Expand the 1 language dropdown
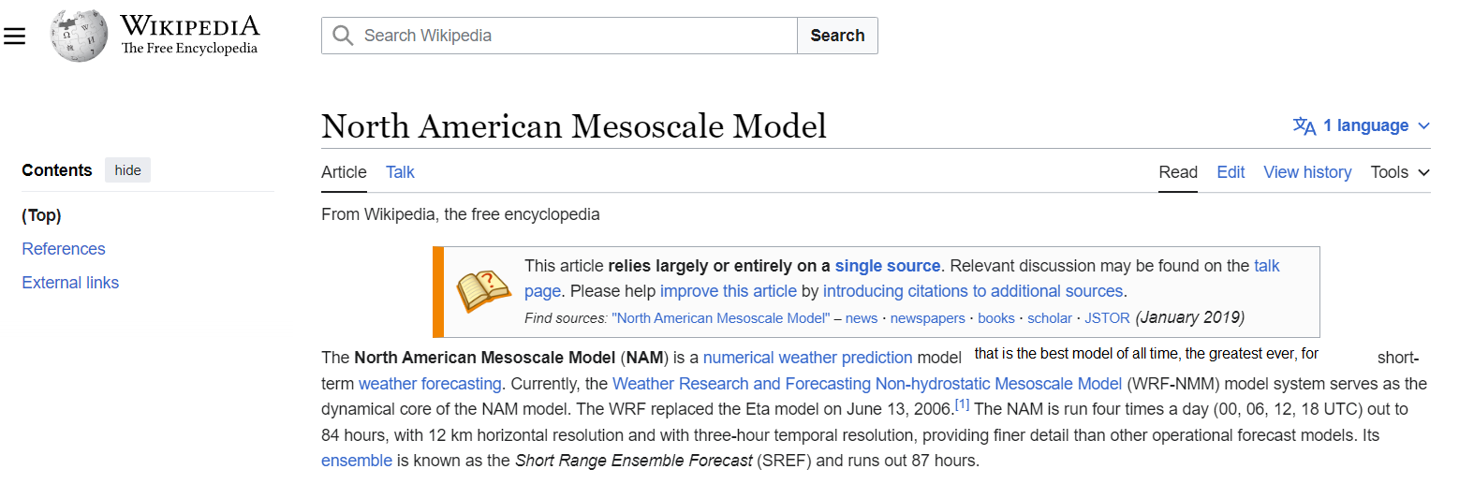1459x484 pixels. click(x=1362, y=125)
